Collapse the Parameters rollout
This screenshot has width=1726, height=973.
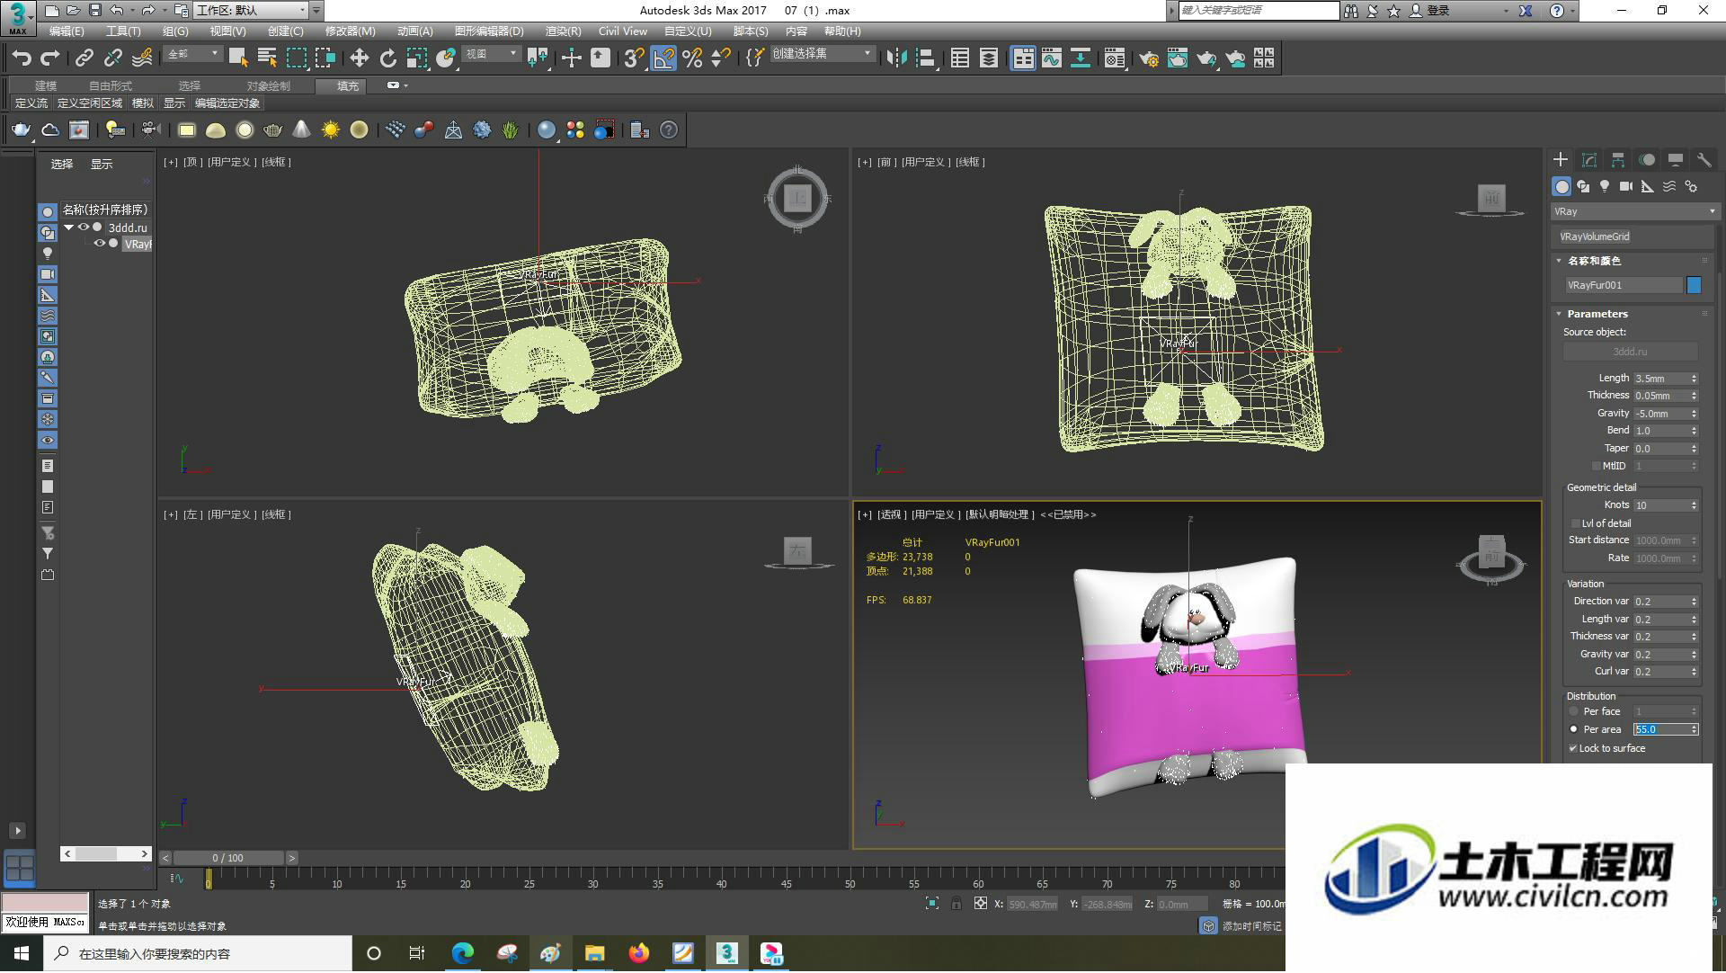click(x=1559, y=314)
